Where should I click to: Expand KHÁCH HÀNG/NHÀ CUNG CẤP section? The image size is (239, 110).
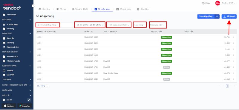point(30,85)
